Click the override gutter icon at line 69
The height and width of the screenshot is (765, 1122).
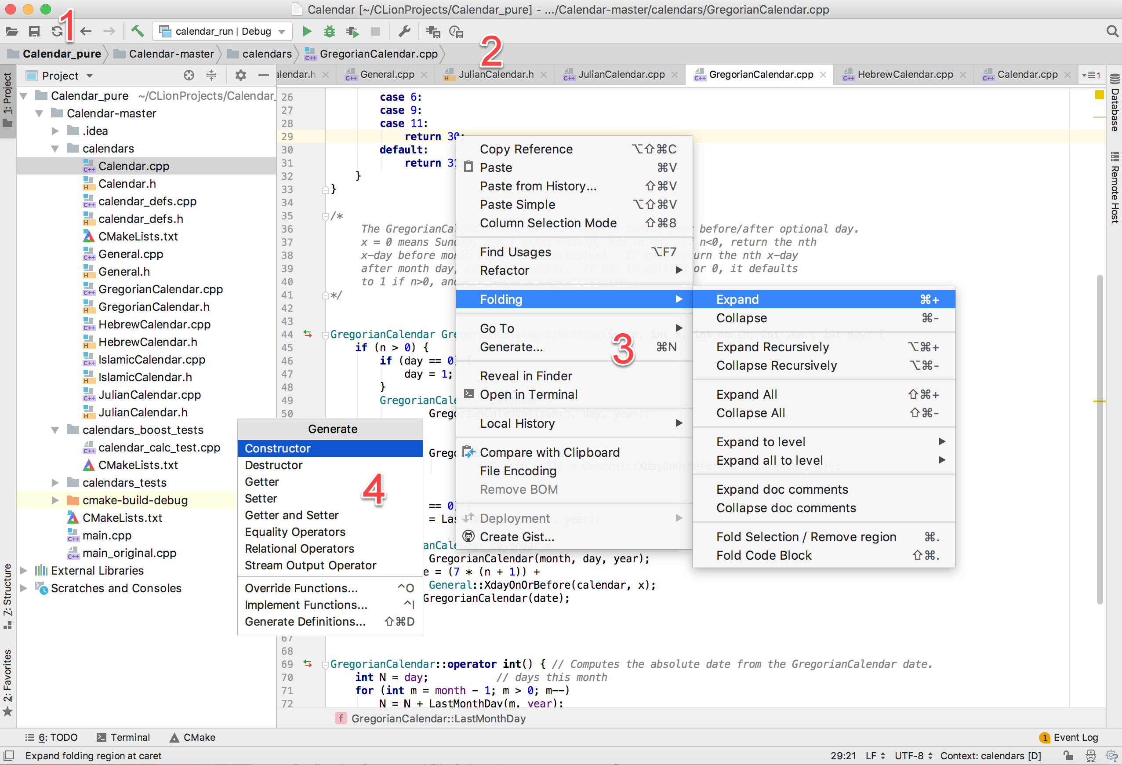click(308, 663)
